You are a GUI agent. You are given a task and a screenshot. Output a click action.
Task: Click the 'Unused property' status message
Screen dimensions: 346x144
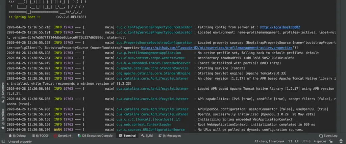click(x=20, y=142)
